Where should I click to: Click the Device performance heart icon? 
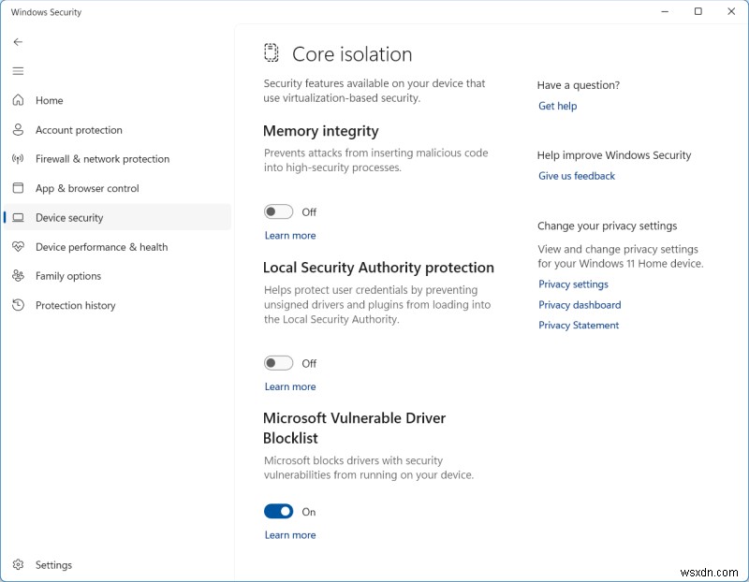pos(18,247)
